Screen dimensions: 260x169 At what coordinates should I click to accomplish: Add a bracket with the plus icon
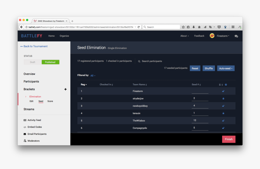click(x=66, y=89)
